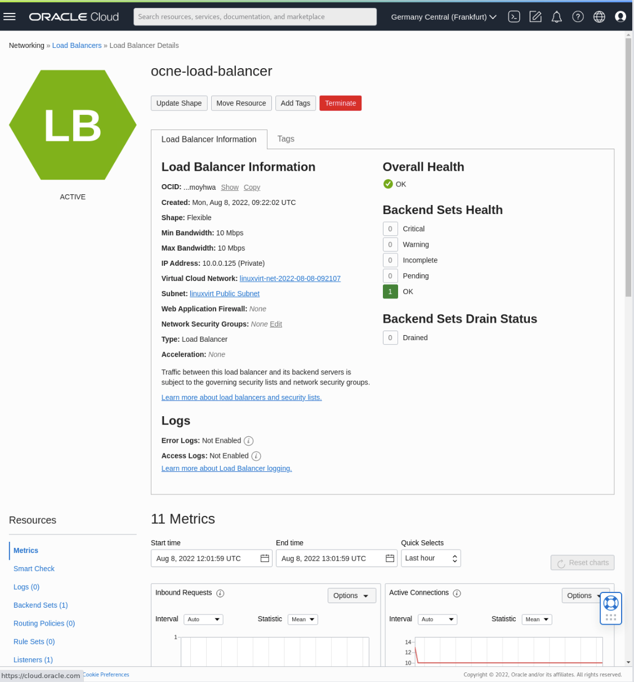This screenshot has width=634, height=682.
Task: Open the Start time calendar picker icon
Action: (265, 558)
